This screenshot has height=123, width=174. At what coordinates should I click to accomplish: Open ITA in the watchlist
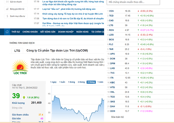(112, 78)
